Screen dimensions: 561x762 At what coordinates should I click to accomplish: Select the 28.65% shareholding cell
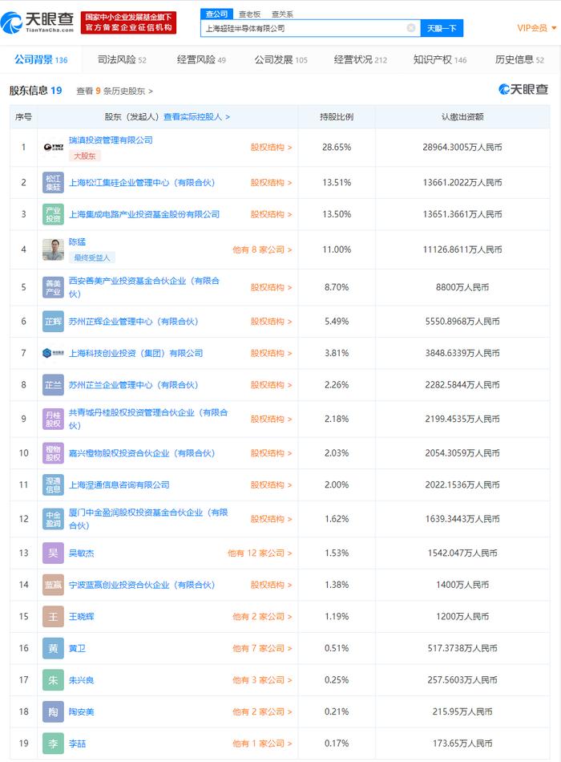point(337,148)
